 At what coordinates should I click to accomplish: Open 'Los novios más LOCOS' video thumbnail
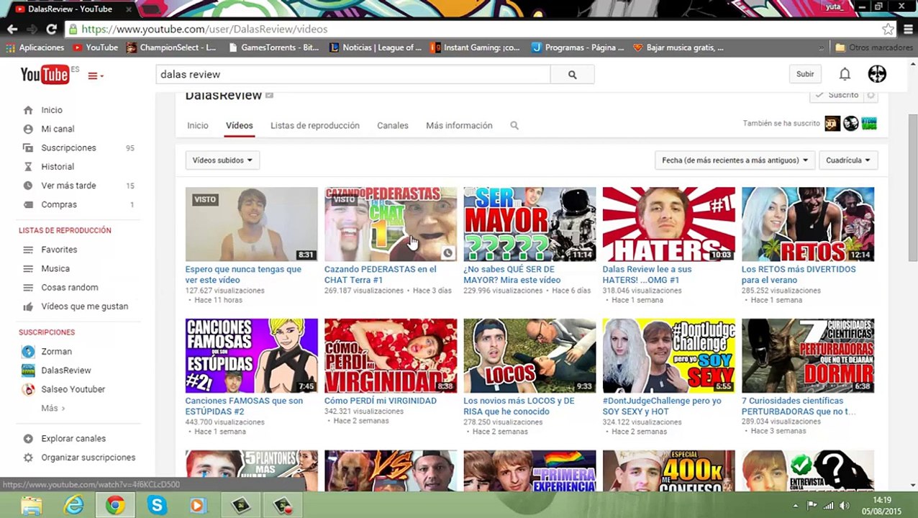click(530, 356)
